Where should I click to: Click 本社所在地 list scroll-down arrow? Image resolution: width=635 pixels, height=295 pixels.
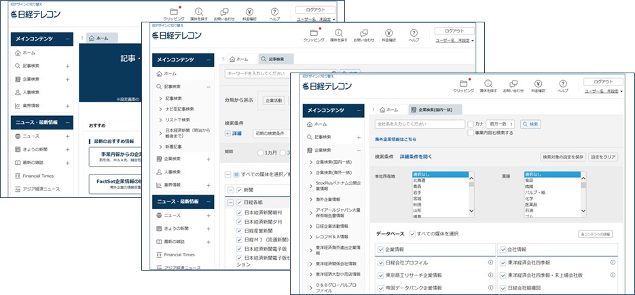(x=471, y=211)
